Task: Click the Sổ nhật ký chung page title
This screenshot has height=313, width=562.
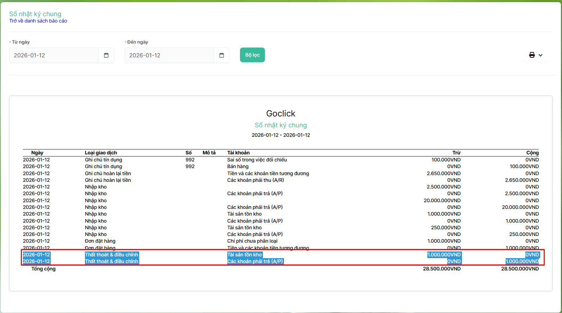Action: coord(35,14)
